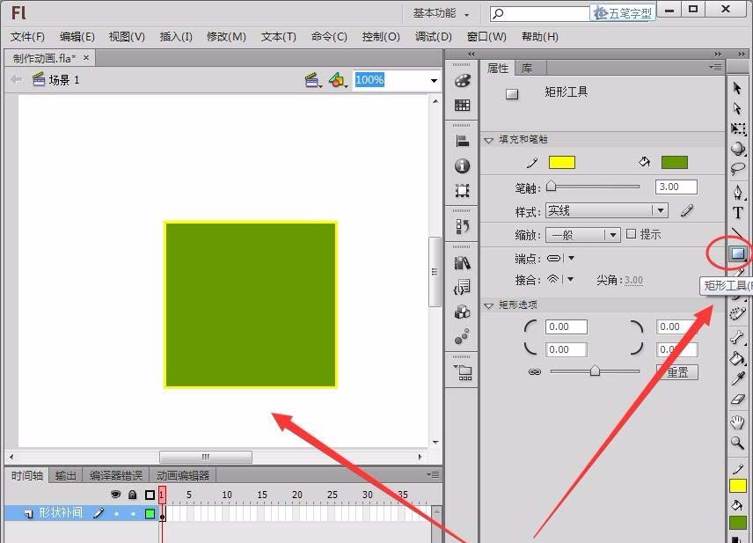Select the Eraser tool
The width and height of the screenshot is (753, 543).
point(737,400)
